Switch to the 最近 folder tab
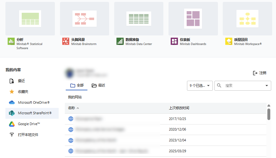 coord(98,86)
